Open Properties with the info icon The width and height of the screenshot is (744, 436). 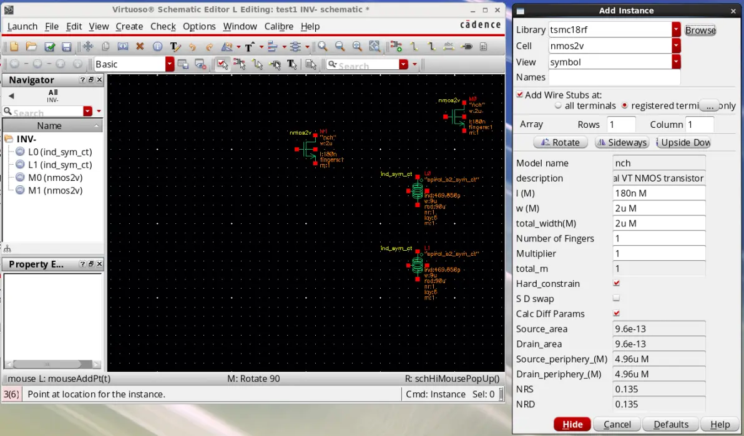coord(157,47)
